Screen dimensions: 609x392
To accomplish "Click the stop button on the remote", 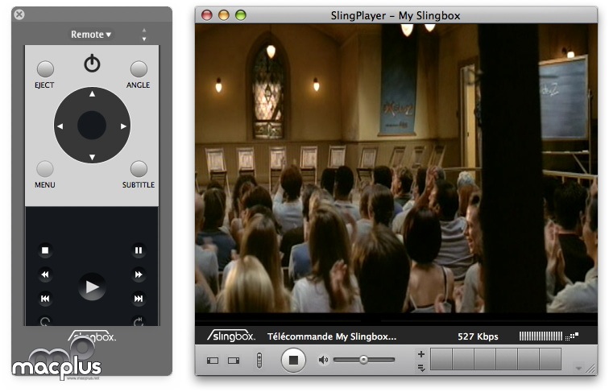I will [x=45, y=250].
